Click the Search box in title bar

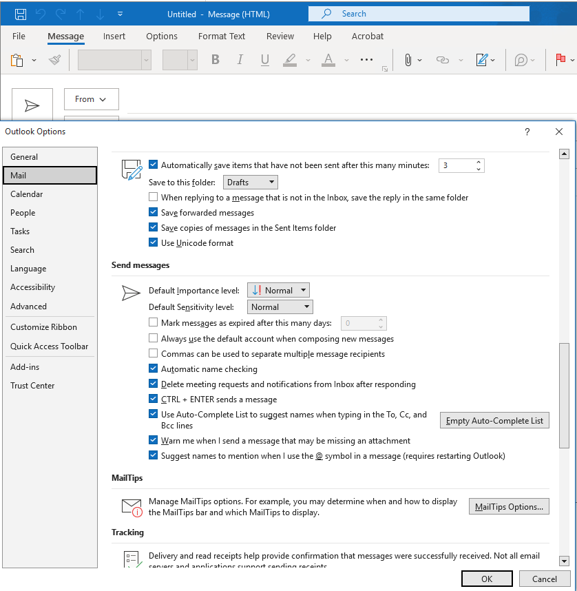419,14
